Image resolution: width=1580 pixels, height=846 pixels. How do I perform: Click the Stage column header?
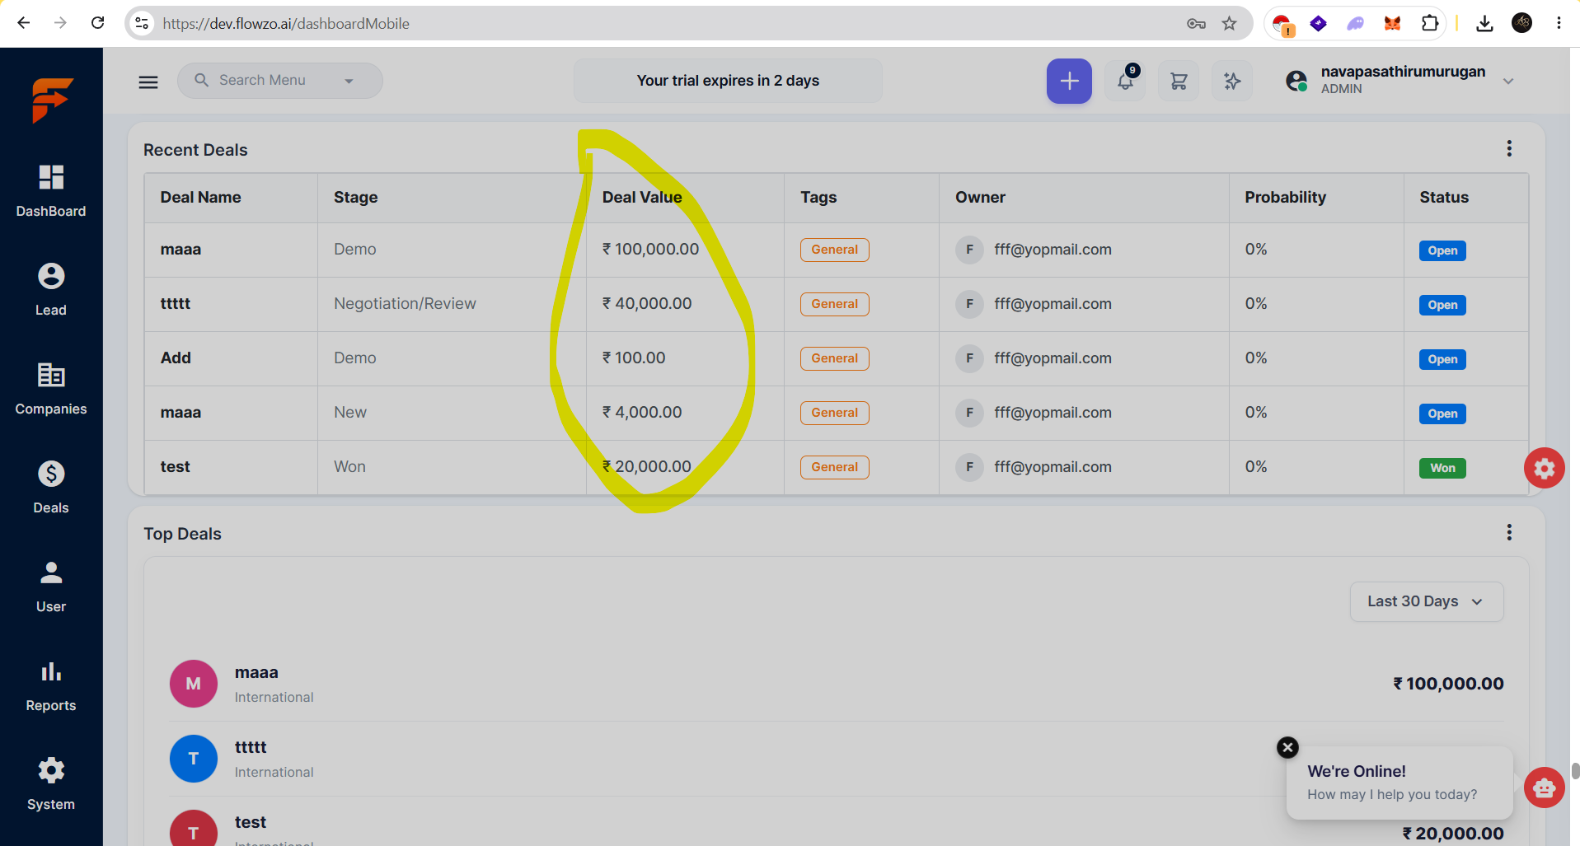click(355, 197)
